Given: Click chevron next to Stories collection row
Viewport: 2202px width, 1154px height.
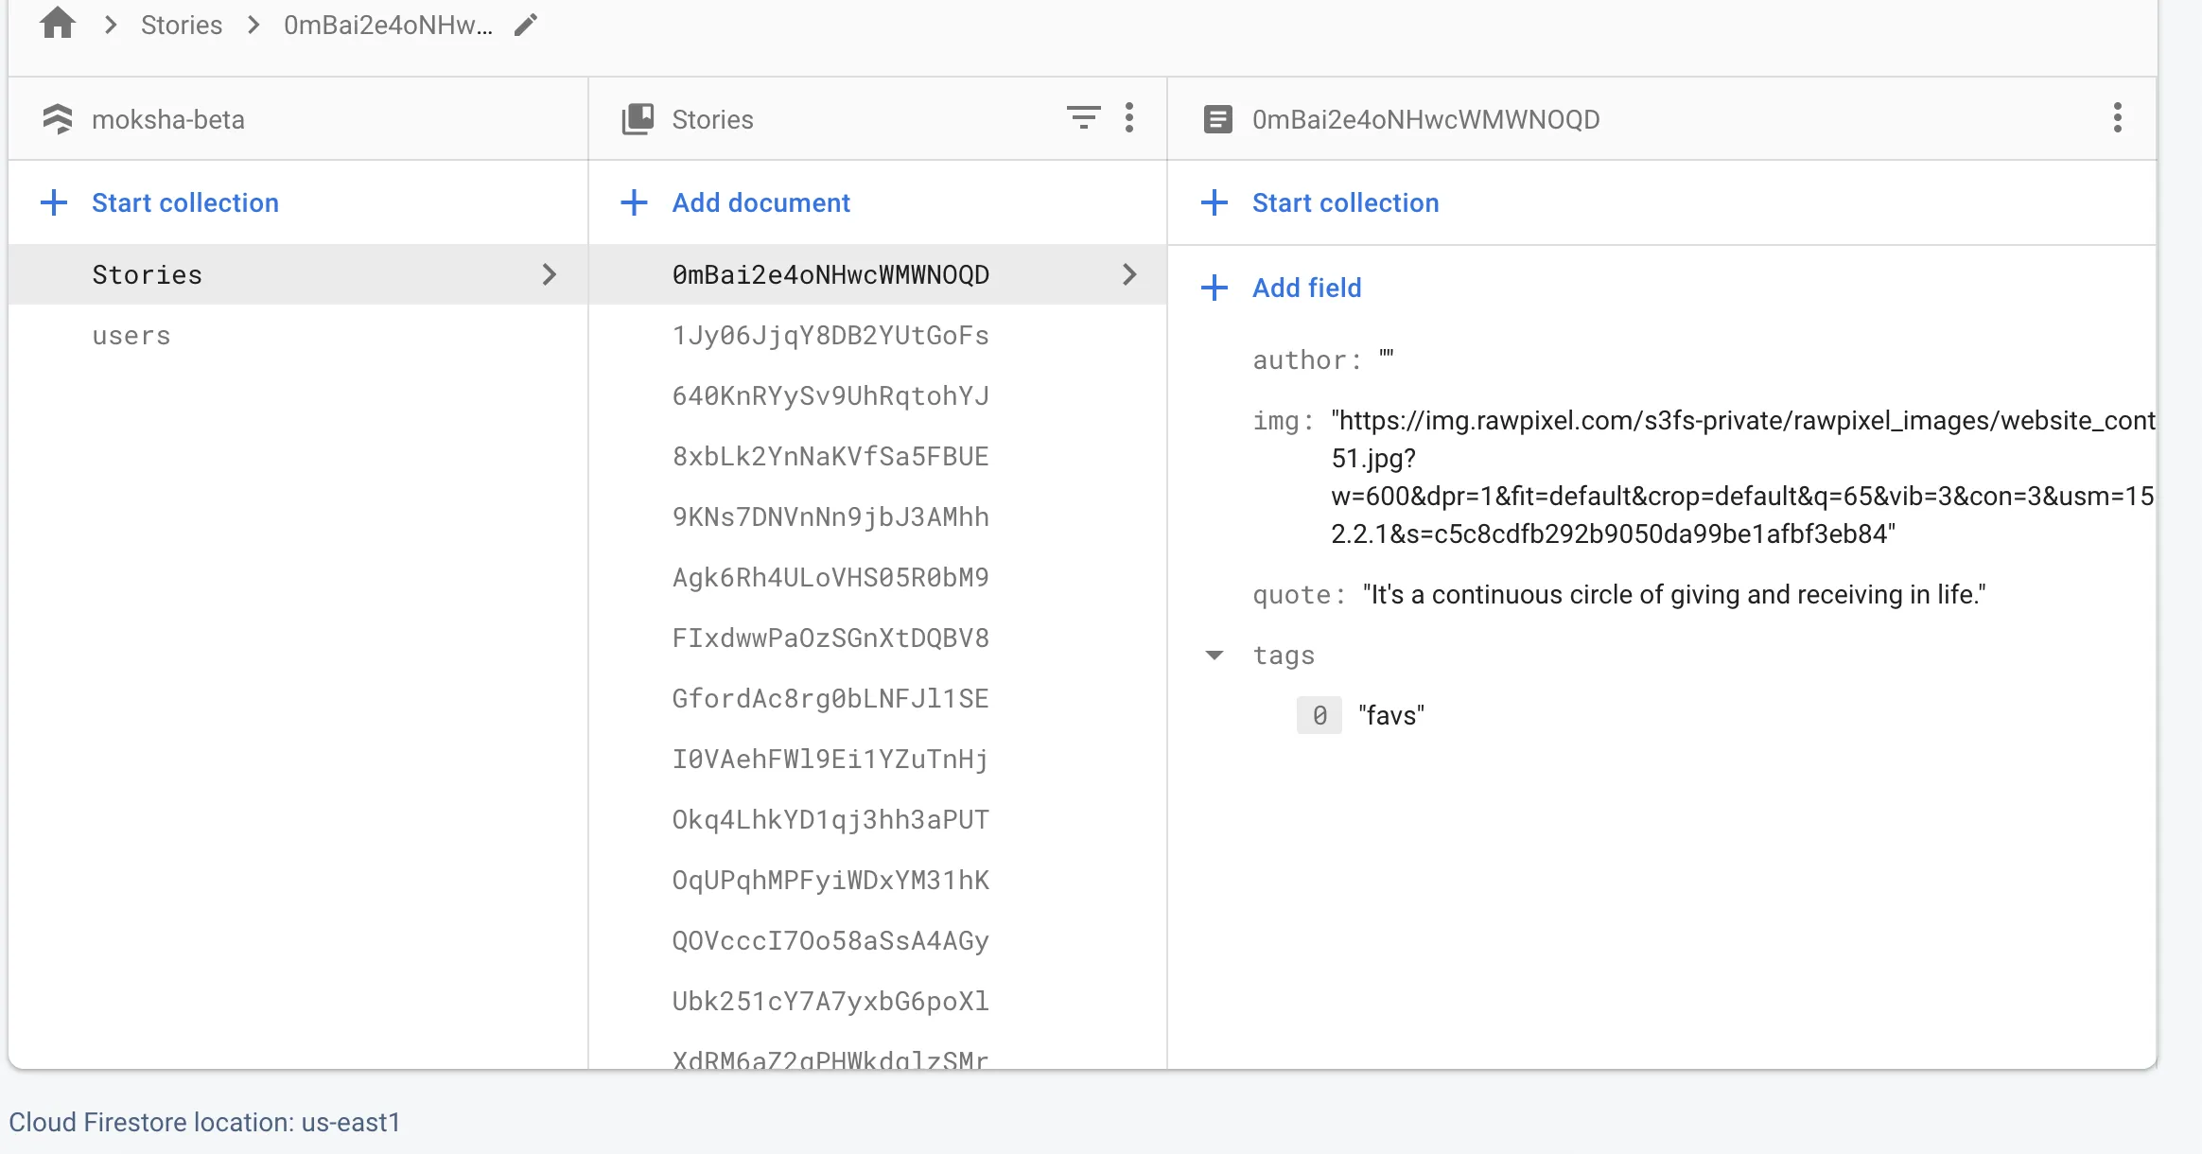Looking at the screenshot, I should click(549, 274).
